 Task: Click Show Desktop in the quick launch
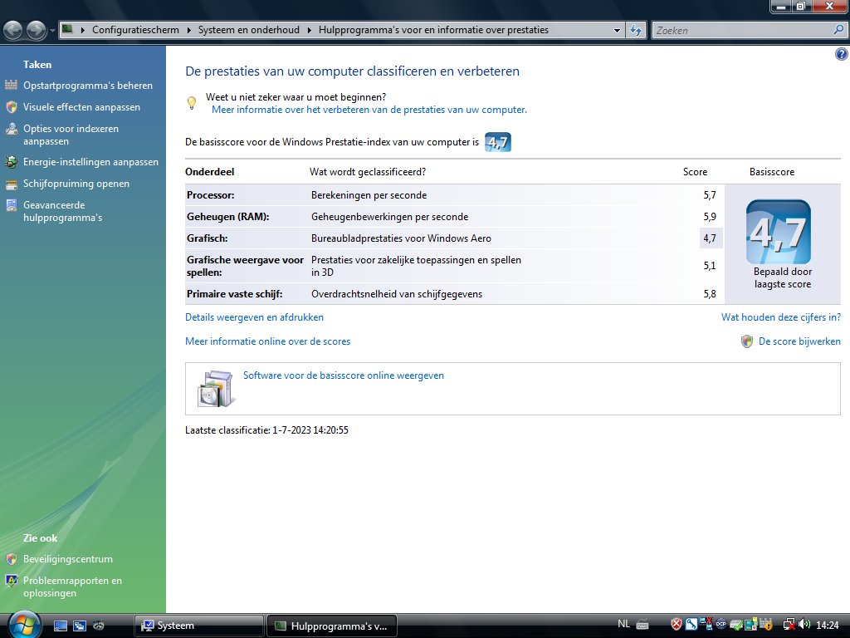coord(61,626)
